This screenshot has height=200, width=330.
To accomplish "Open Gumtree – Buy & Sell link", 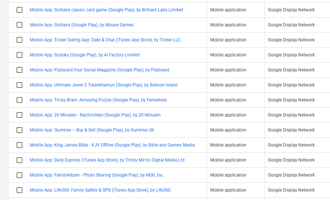I will tap(92, 130).
